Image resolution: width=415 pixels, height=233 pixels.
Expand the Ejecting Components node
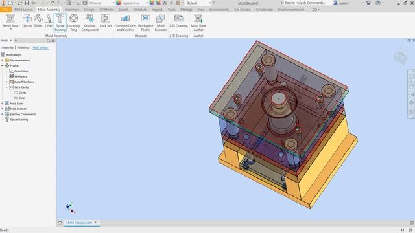click(3, 114)
